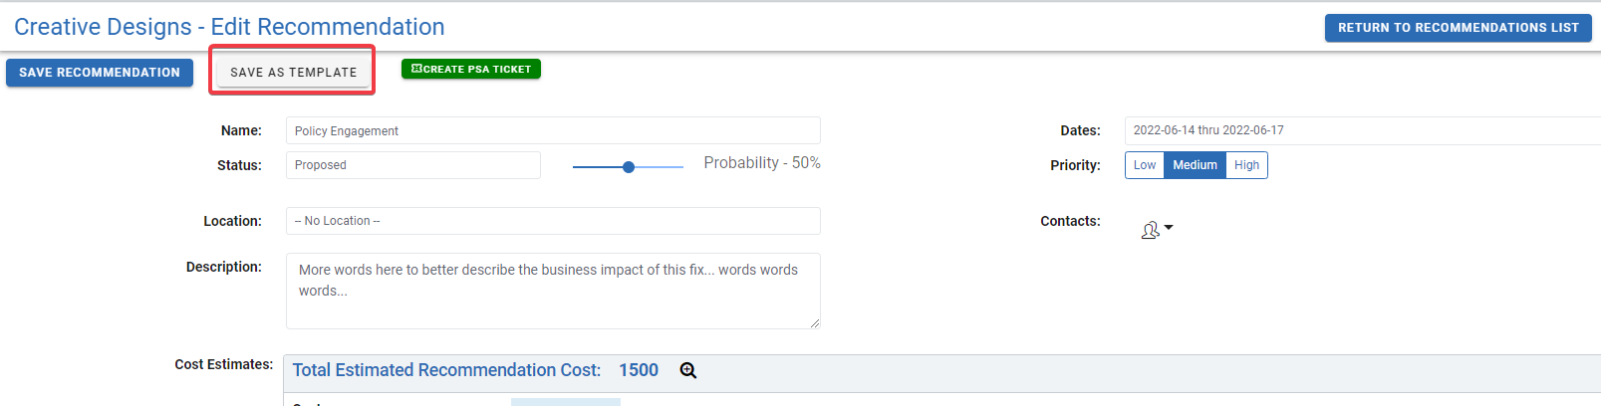Viewport: 1601px width, 406px height.
Task: Set priority to High
Action: click(x=1246, y=165)
